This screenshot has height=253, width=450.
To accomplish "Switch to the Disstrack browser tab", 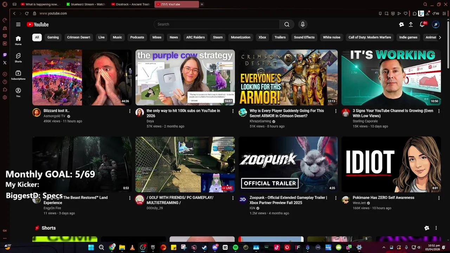I will coord(131,4).
